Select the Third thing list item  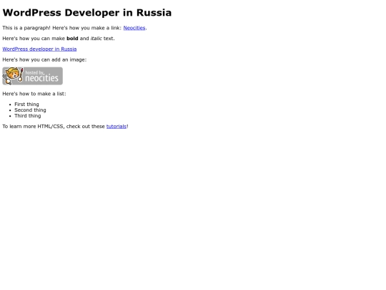[x=28, y=116]
